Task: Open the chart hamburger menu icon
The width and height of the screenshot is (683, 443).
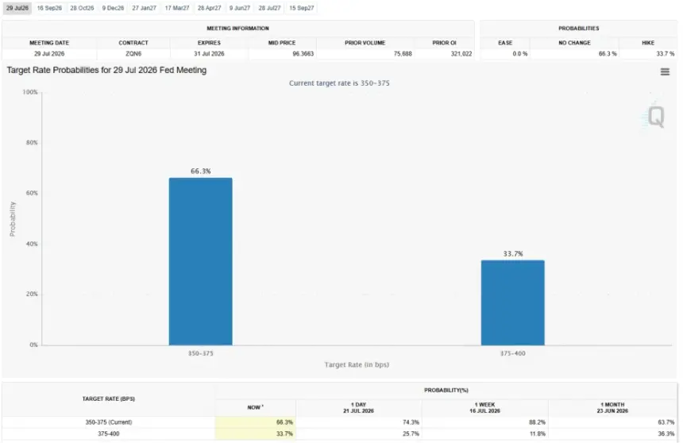Action: (665, 72)
